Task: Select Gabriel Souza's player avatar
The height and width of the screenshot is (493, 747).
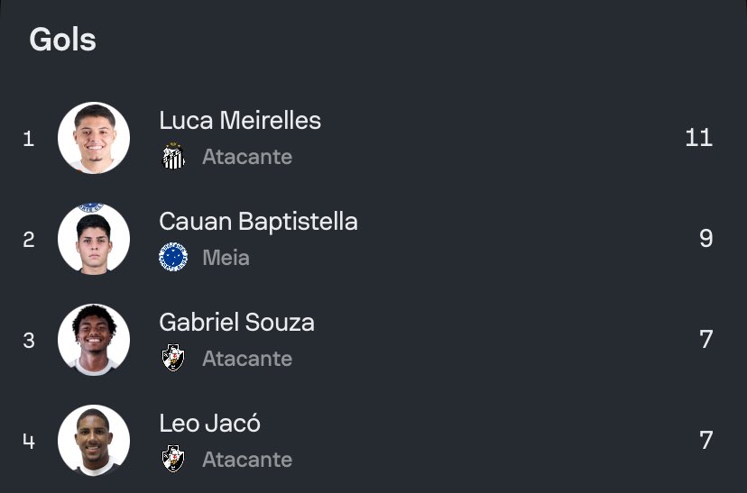Action: click(x=94, y=340)
